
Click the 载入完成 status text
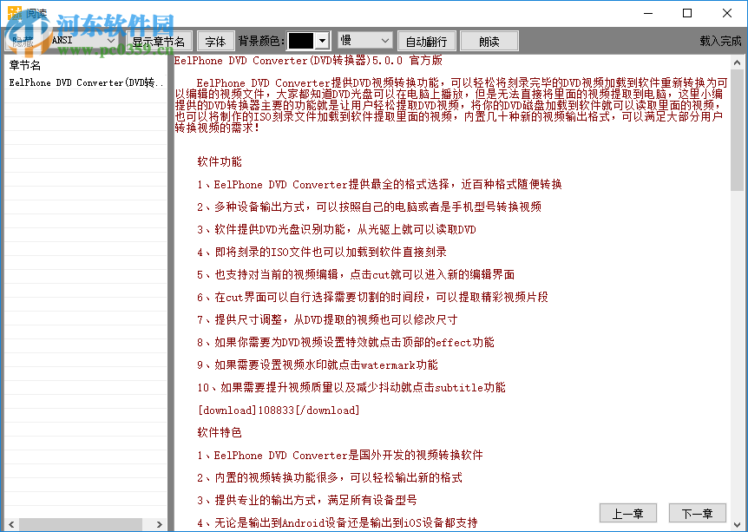pos(720,41)
